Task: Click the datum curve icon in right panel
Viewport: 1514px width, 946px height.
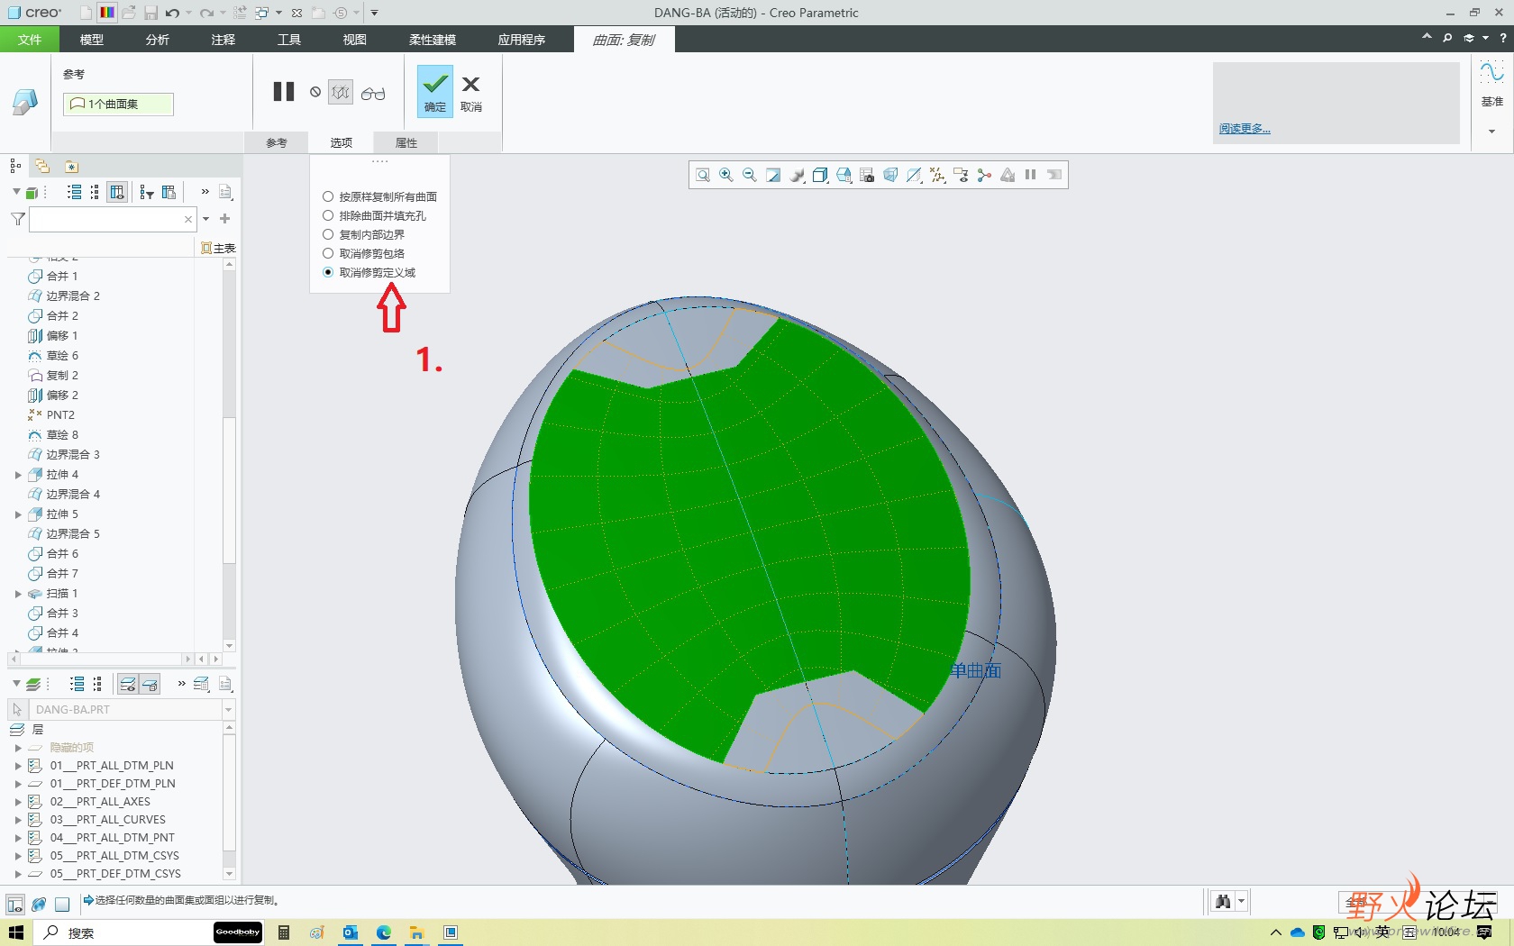Action: [1491, 72]
